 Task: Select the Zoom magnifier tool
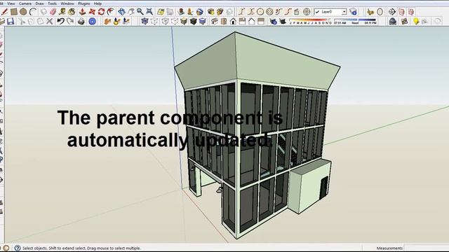[x=140, y=12]
